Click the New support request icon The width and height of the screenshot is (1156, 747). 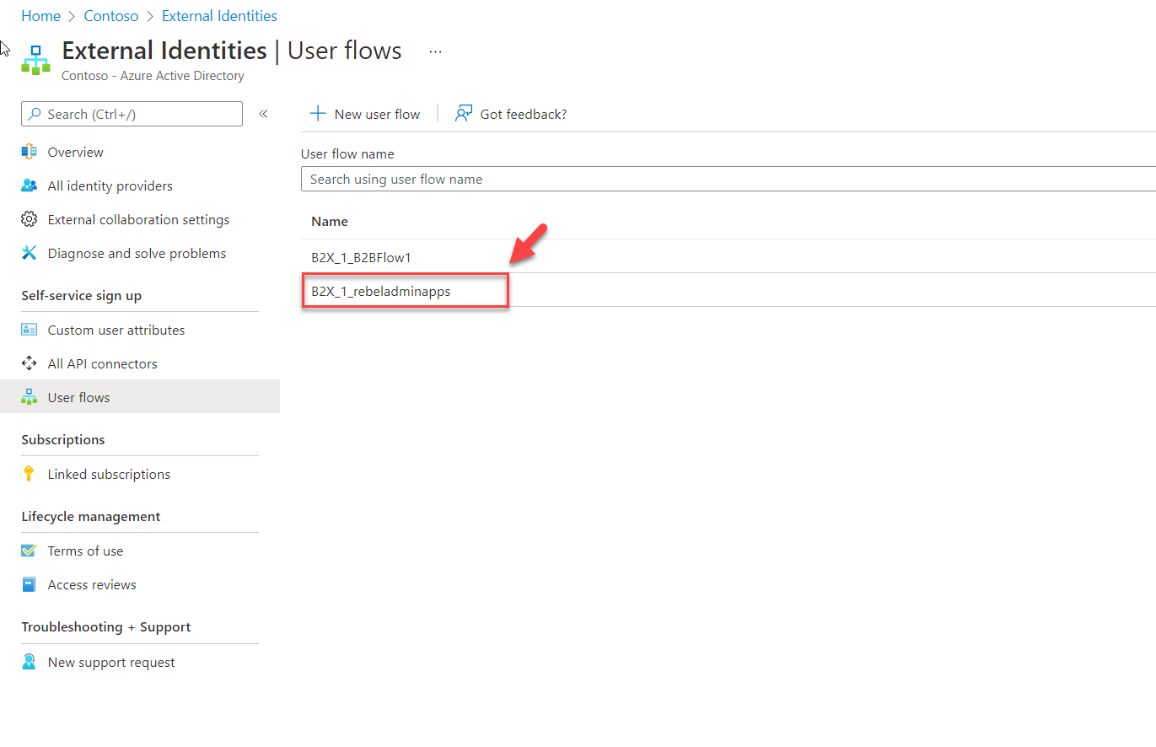[30, 662]
